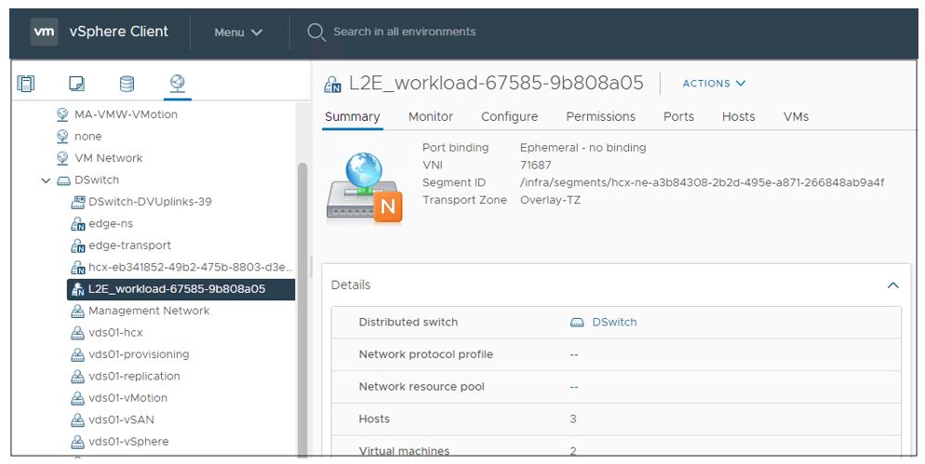Click the NSX icon beside the L2E_workload title
Image resolution: width=925 pixels, height=464 pixels.
pos(333,85)
